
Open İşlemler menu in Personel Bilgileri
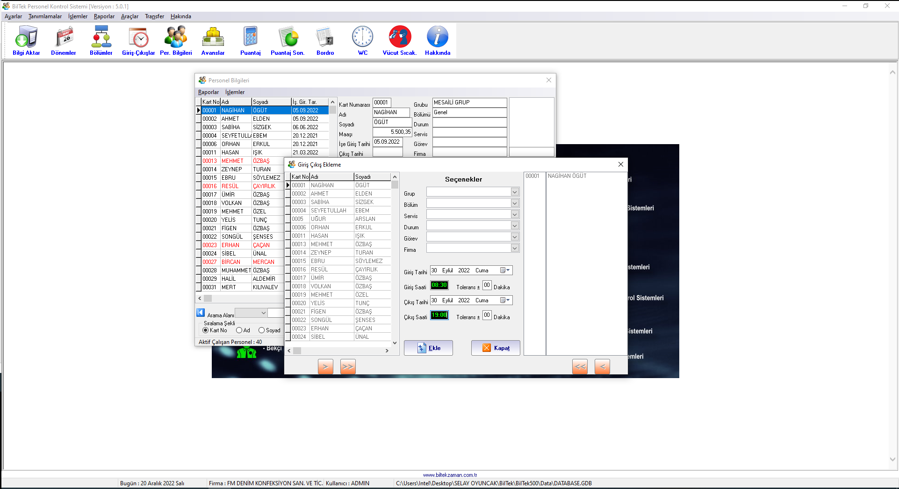[235, 92]
